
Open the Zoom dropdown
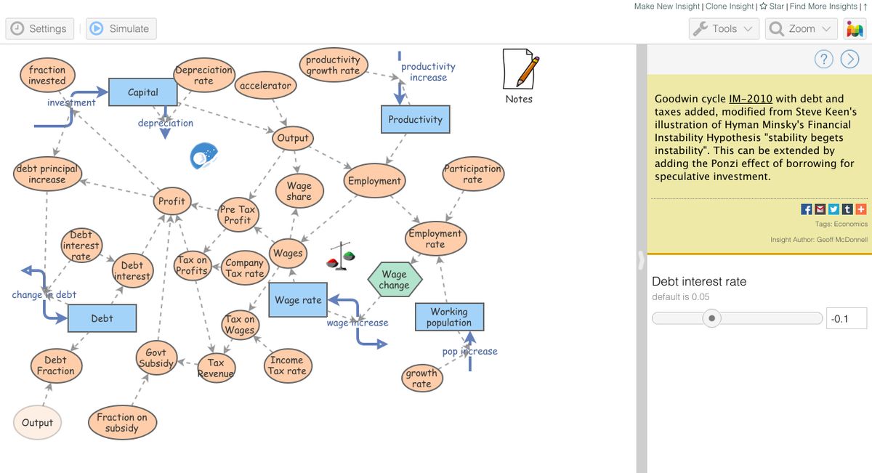click(800, 28)
